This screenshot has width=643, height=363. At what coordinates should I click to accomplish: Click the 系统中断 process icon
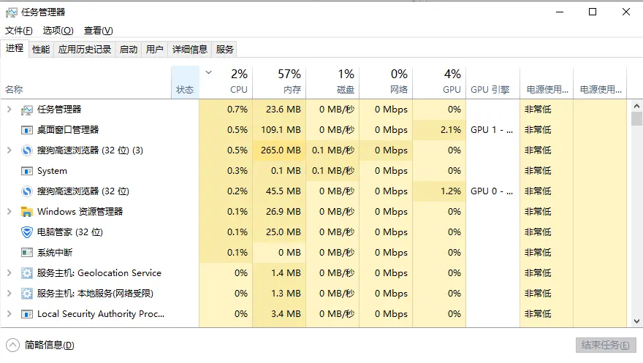27,253
